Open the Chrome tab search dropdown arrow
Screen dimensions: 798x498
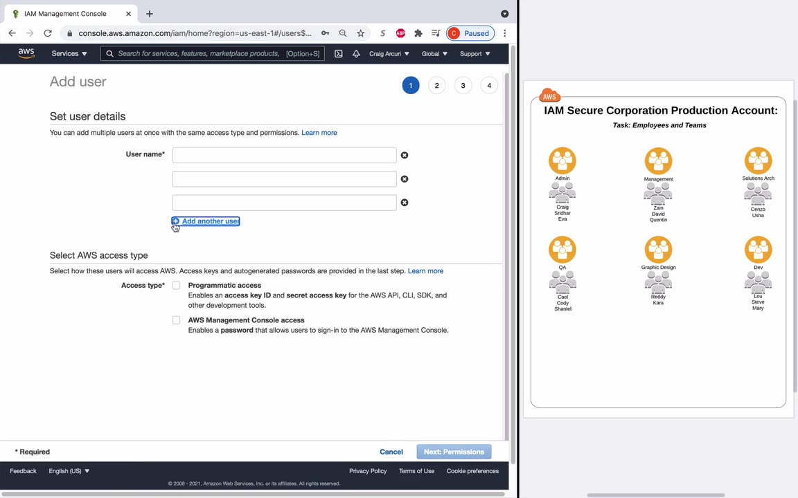click(x=505, y=14)
